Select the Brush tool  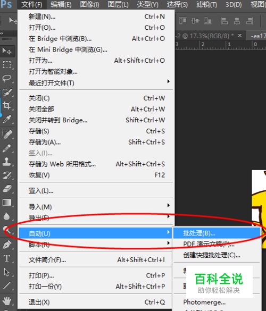click(x=7, y=148)
